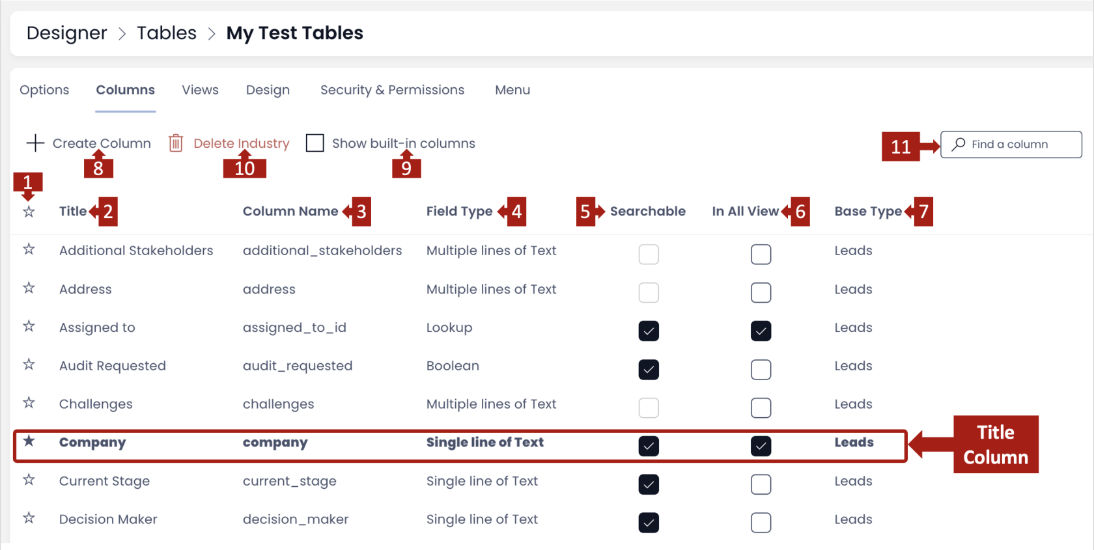Open the Design tab

click(x=268, y=90)
